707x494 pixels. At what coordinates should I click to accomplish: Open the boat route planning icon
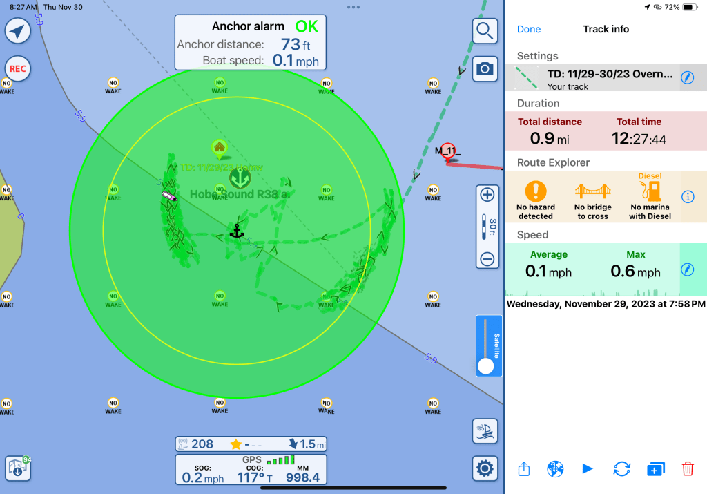485,431
